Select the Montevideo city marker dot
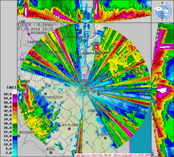174x157 pixels. coord(143,94)
